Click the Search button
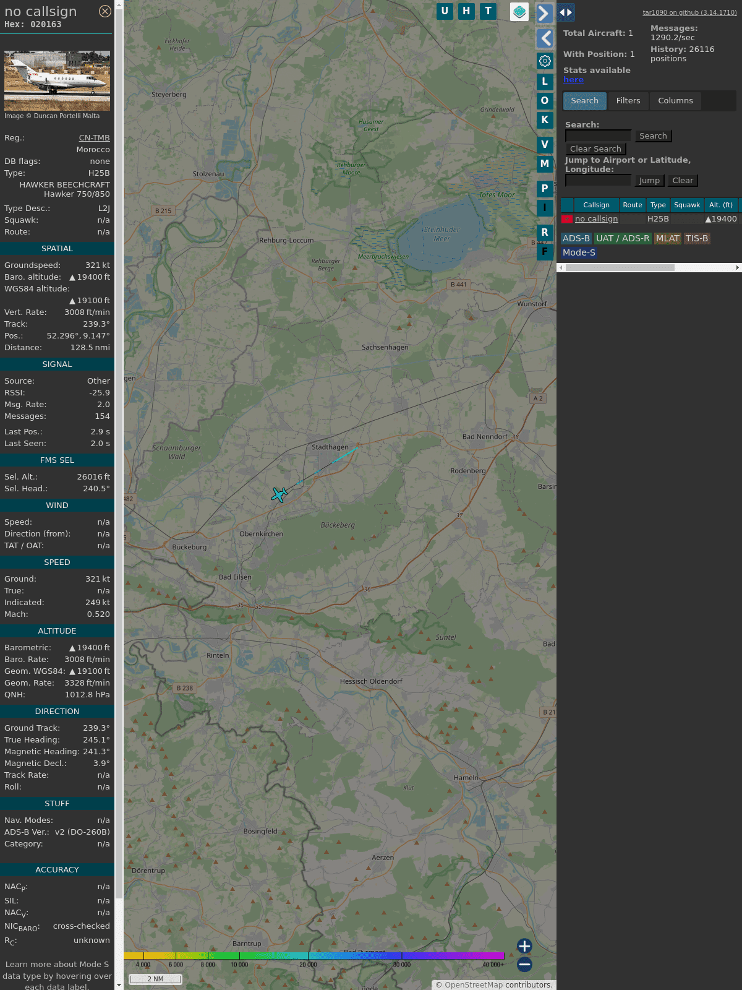The image size is (742, 990). coord(653,136)
